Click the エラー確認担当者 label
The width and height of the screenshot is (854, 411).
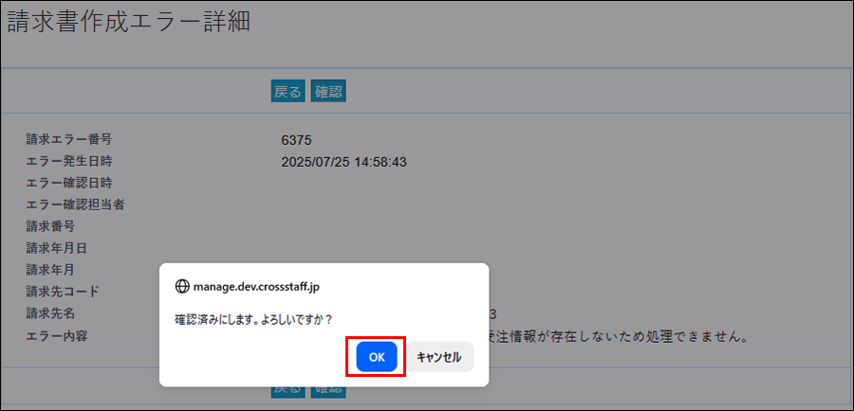click(x=76, y=205)
